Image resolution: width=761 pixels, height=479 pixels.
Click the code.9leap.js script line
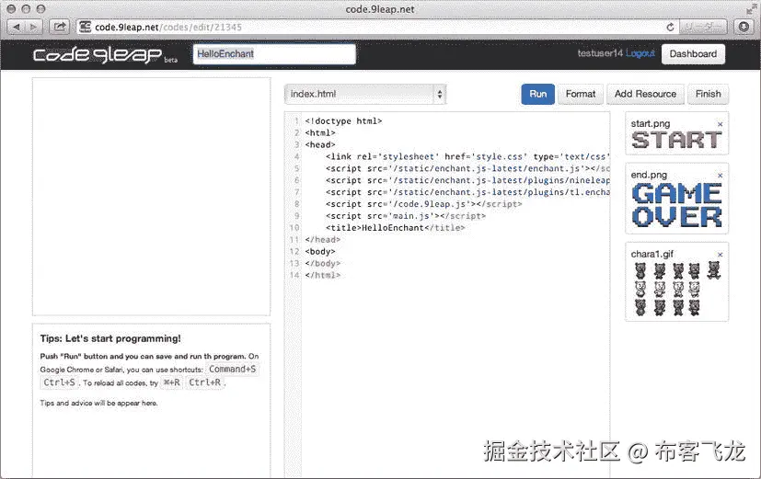pyautogui.click(x=423, y=204)
